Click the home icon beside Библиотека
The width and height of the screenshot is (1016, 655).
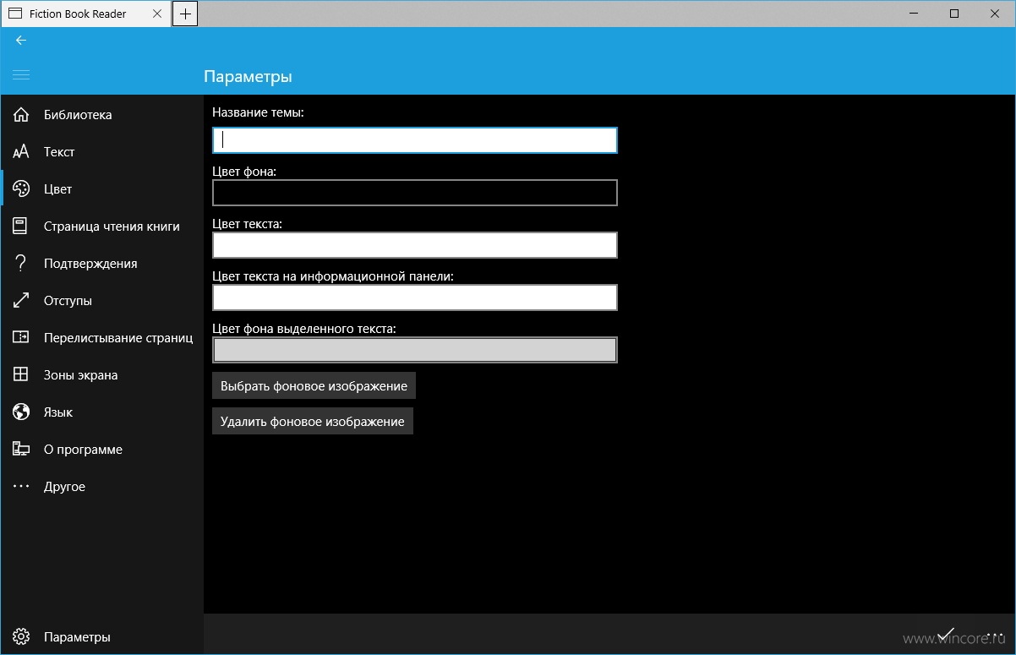click(21, 115)
